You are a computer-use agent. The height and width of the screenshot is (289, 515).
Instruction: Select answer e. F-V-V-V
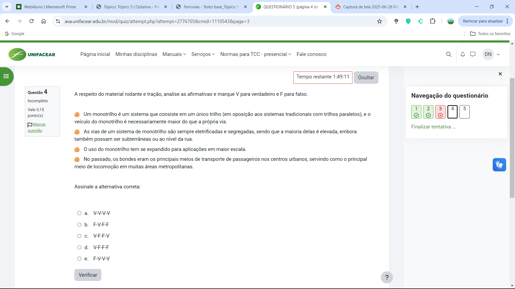point(79,259)
